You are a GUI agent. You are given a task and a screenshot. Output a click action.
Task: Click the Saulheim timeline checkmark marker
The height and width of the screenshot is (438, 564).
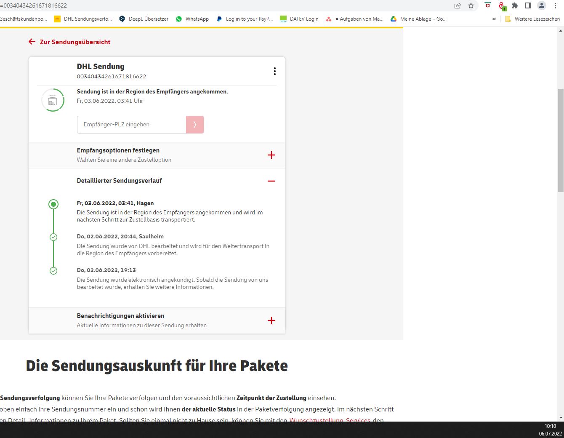(53, 237)
